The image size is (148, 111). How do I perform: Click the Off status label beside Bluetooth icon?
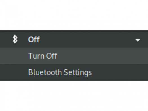point(34,39)
